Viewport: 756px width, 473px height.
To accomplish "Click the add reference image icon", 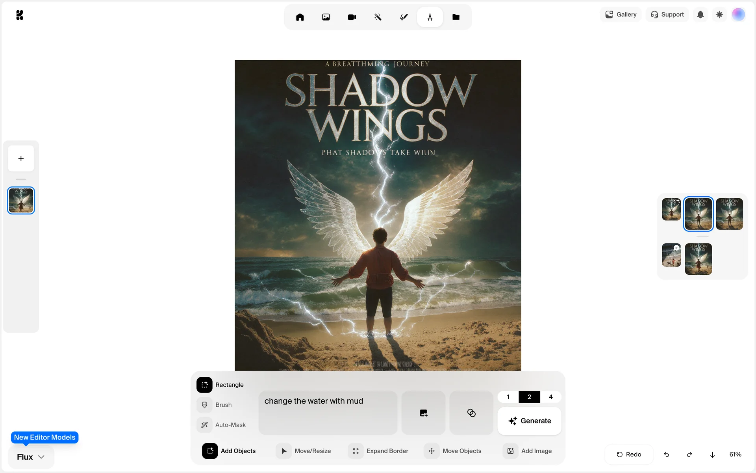I will 423,413.
